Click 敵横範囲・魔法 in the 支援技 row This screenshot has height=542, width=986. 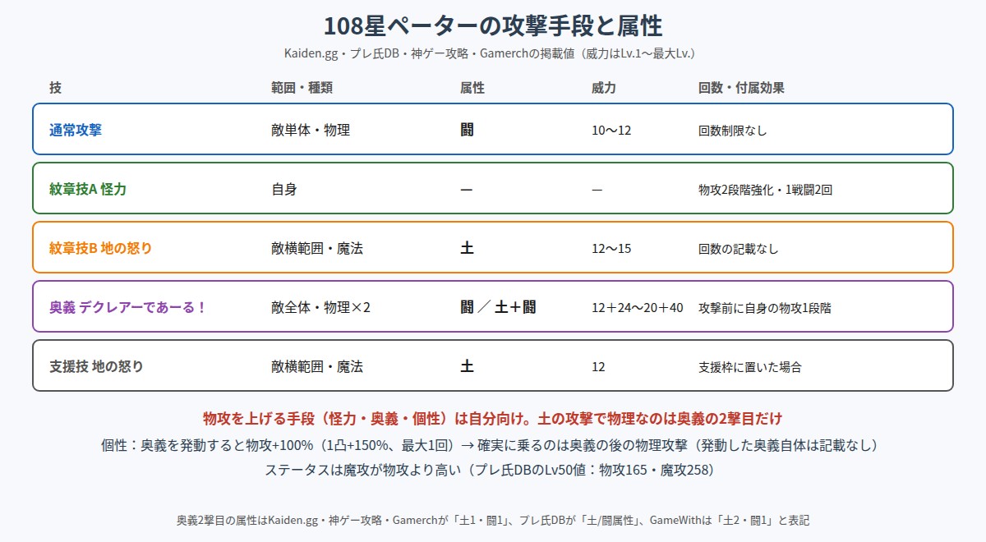(317, 366)
